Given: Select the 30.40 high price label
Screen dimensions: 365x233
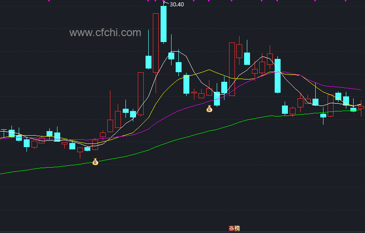Looking at the screenshot, I should click(x=177, y=5).
